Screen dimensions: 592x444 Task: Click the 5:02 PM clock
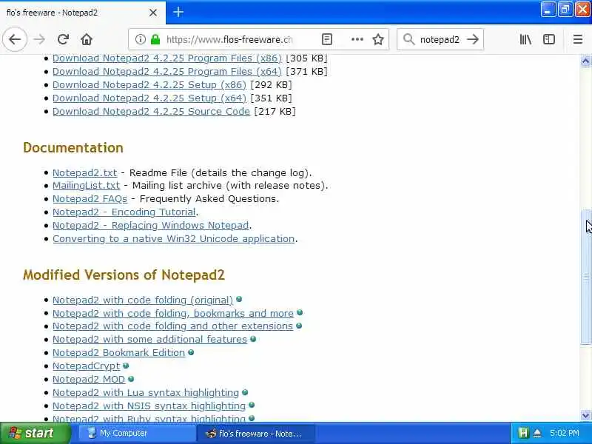click(565, 433)
